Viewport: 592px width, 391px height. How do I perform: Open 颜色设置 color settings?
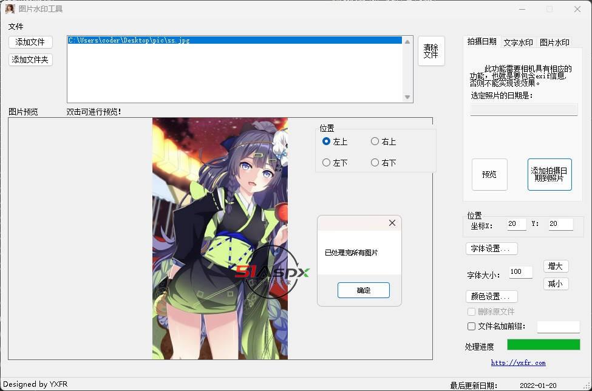coord(492,297)
